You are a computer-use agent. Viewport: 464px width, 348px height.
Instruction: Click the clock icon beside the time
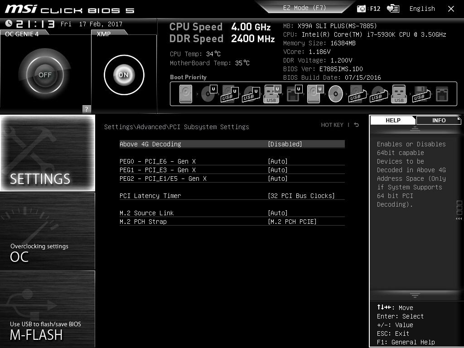pyautogui.click(x=9, y=24)
